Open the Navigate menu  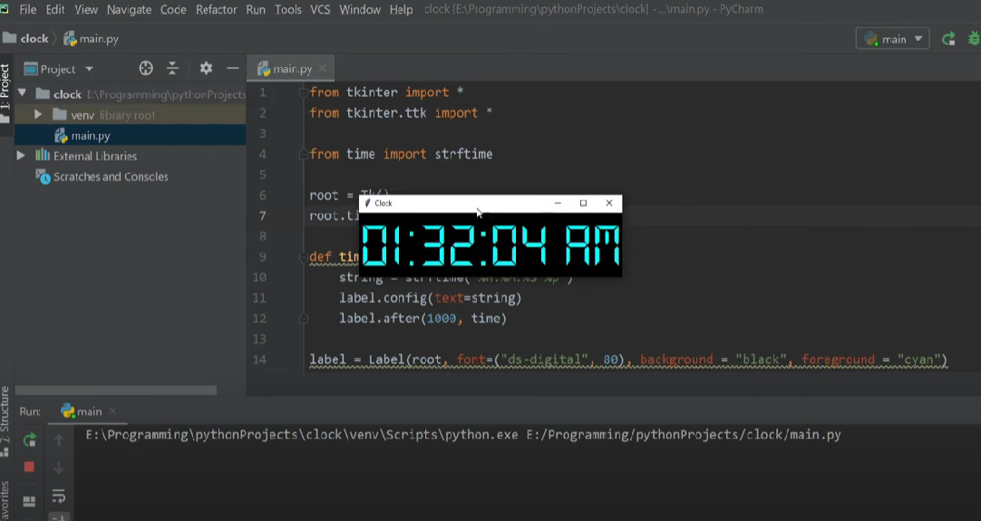tap(129, 9)
